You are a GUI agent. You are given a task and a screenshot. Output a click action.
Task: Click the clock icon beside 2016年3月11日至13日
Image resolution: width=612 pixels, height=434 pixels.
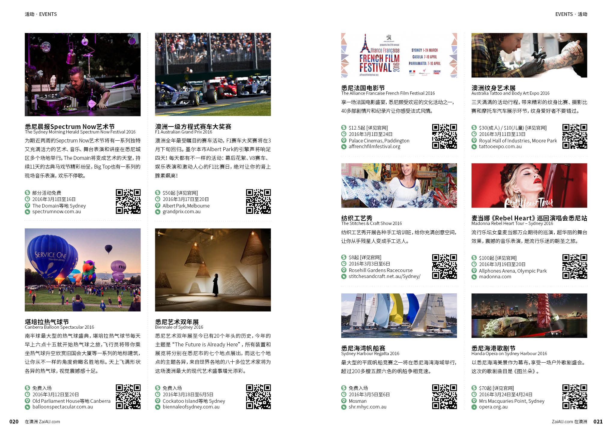click(474, 134)
